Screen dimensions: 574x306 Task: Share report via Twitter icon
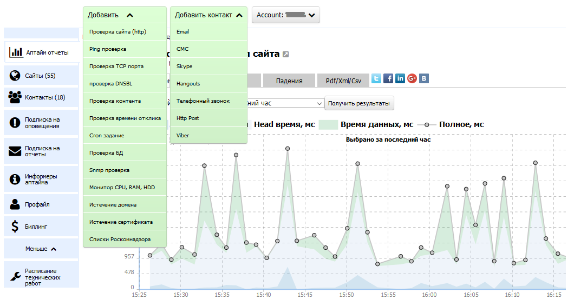[376, 78]
